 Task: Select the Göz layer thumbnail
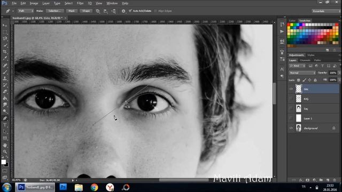coord(299,89)
